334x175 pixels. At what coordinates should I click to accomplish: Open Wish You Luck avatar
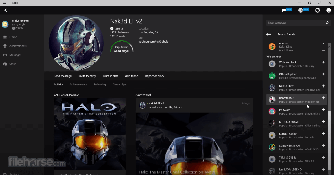[x=272, y=64]
